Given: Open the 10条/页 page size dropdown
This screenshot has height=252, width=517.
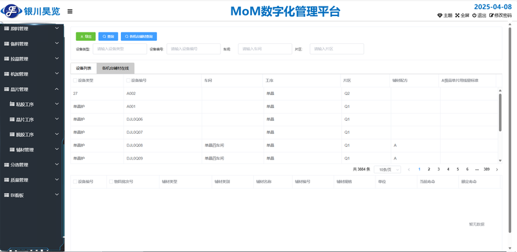Looking at the screenshot, I should [x=387, y=169].
